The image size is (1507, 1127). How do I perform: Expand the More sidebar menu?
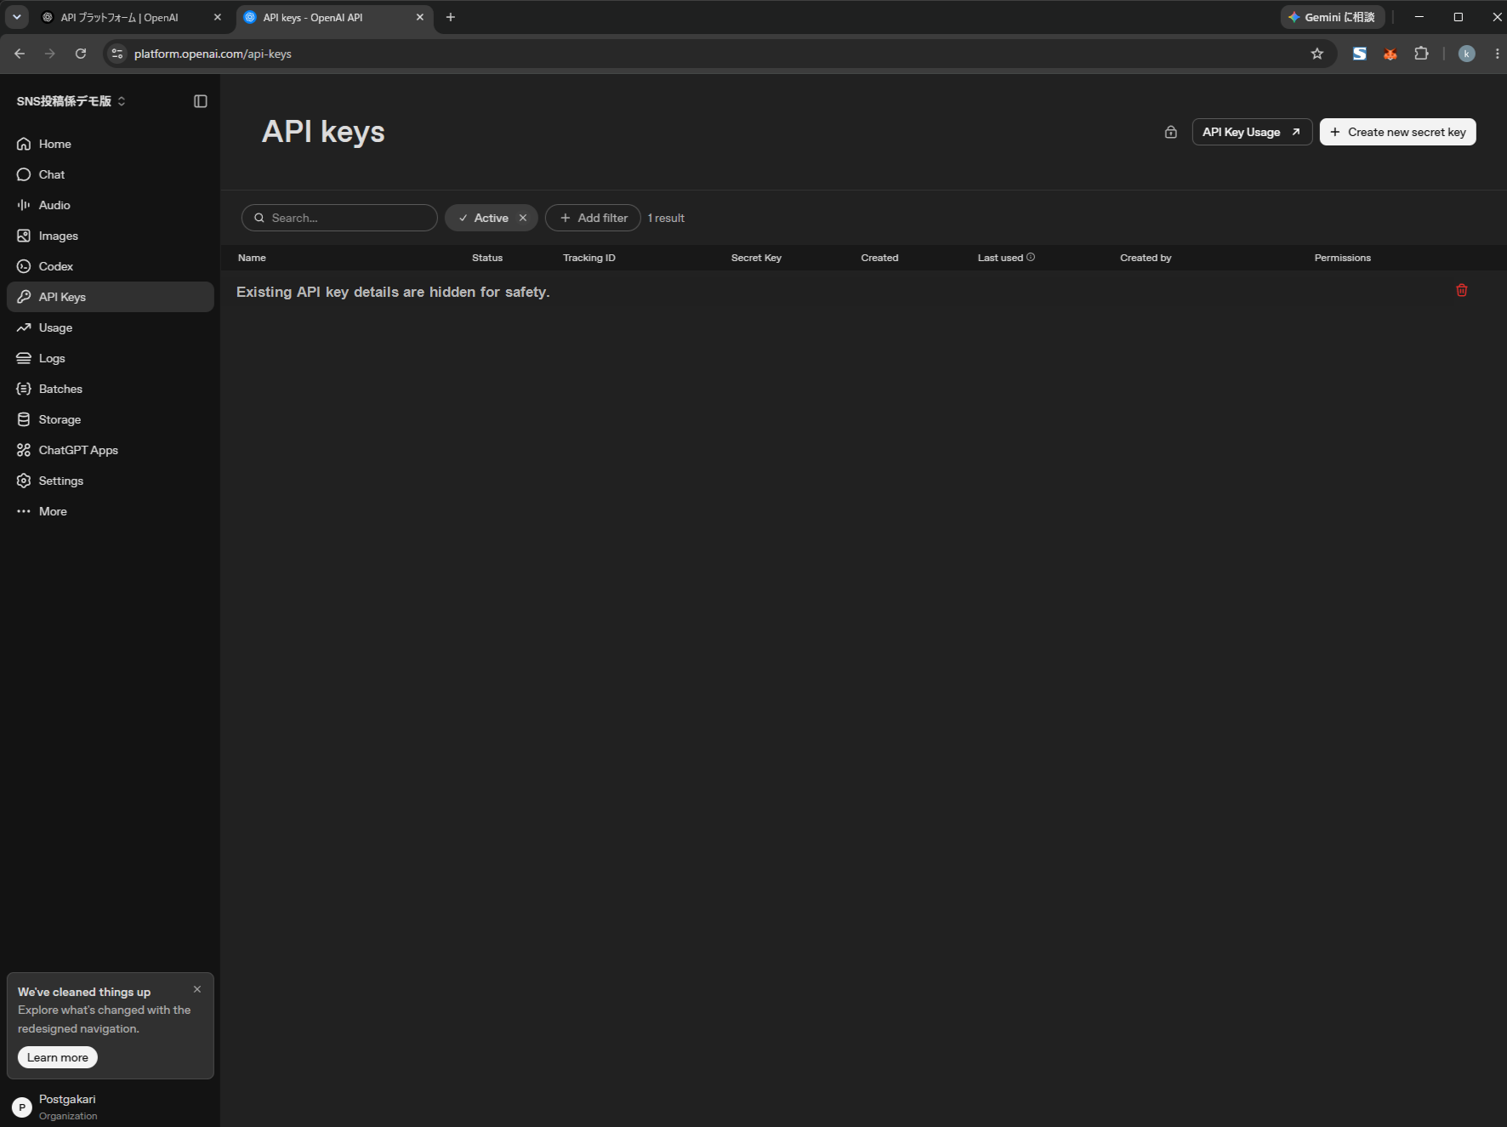pos(110,511)
